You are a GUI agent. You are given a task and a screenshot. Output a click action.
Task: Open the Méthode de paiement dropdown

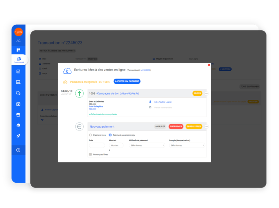(x=147, y=145)
